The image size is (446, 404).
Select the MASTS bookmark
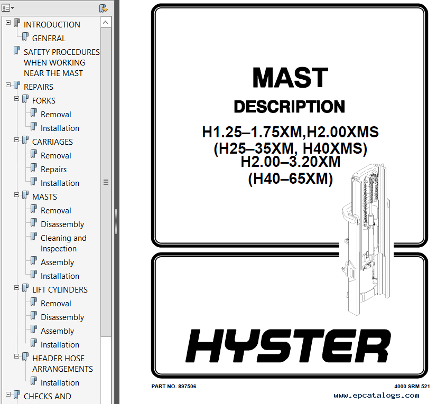[x=44, y=197]
